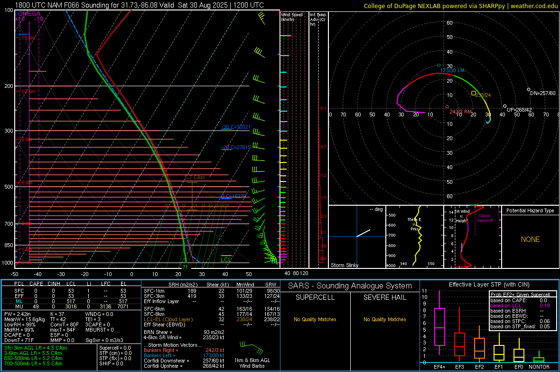This screenshot has width=560, height=372.
Task: Click No Quality Matches under SUPERCELL
Action: pos(315,319)
